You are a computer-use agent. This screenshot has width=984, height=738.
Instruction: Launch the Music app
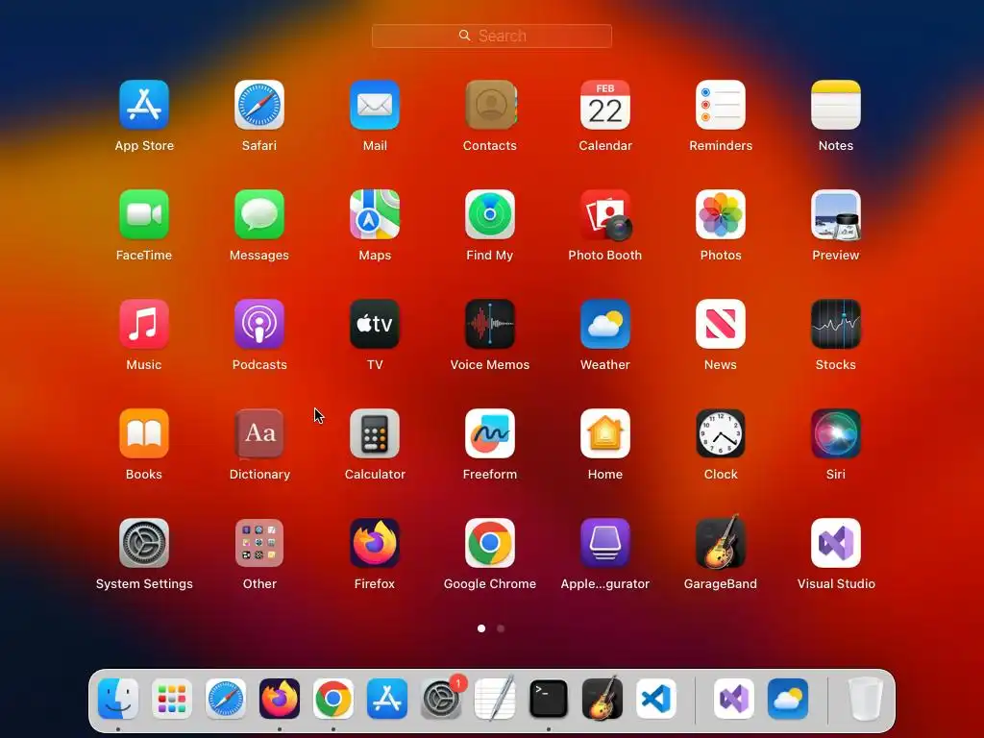(x=144, y=324)
